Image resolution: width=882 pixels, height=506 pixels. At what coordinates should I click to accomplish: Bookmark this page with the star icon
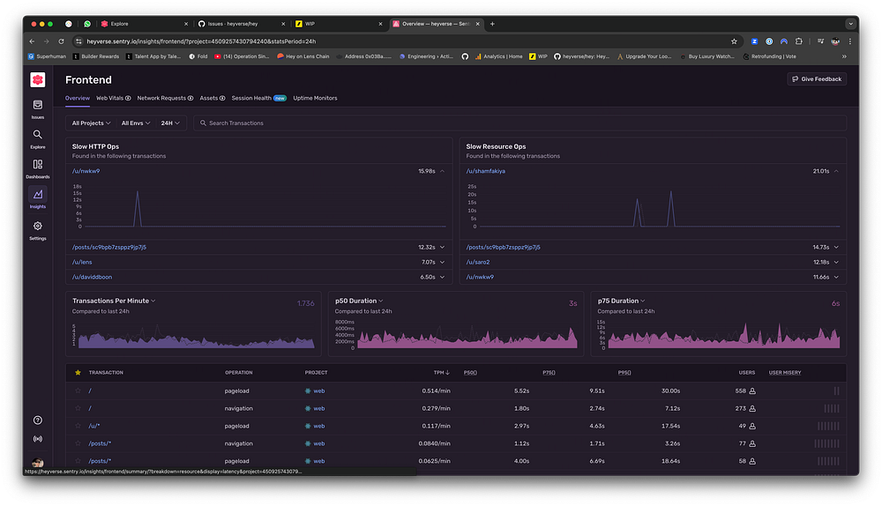(734, 41)
